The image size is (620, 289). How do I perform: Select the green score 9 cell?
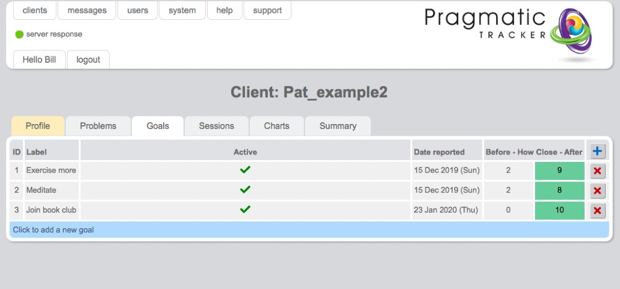pyautogui.click(x=559, y=171)
